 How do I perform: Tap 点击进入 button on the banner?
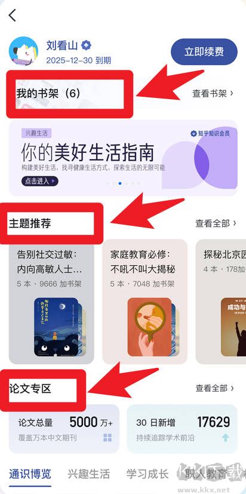pyautogui.click(x=39, y=181)
